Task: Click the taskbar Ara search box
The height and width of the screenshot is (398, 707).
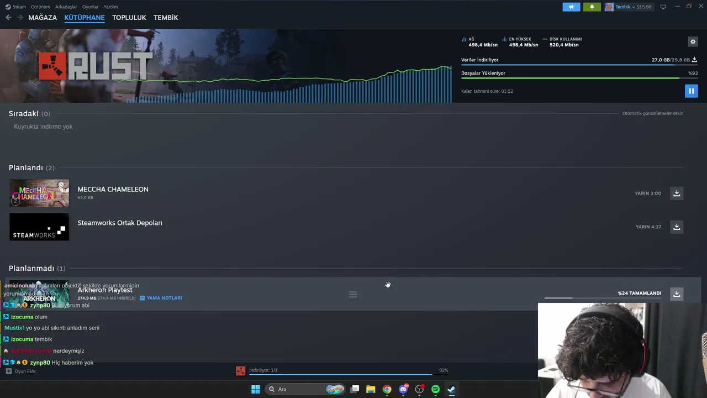Action: tap(305, 389)
